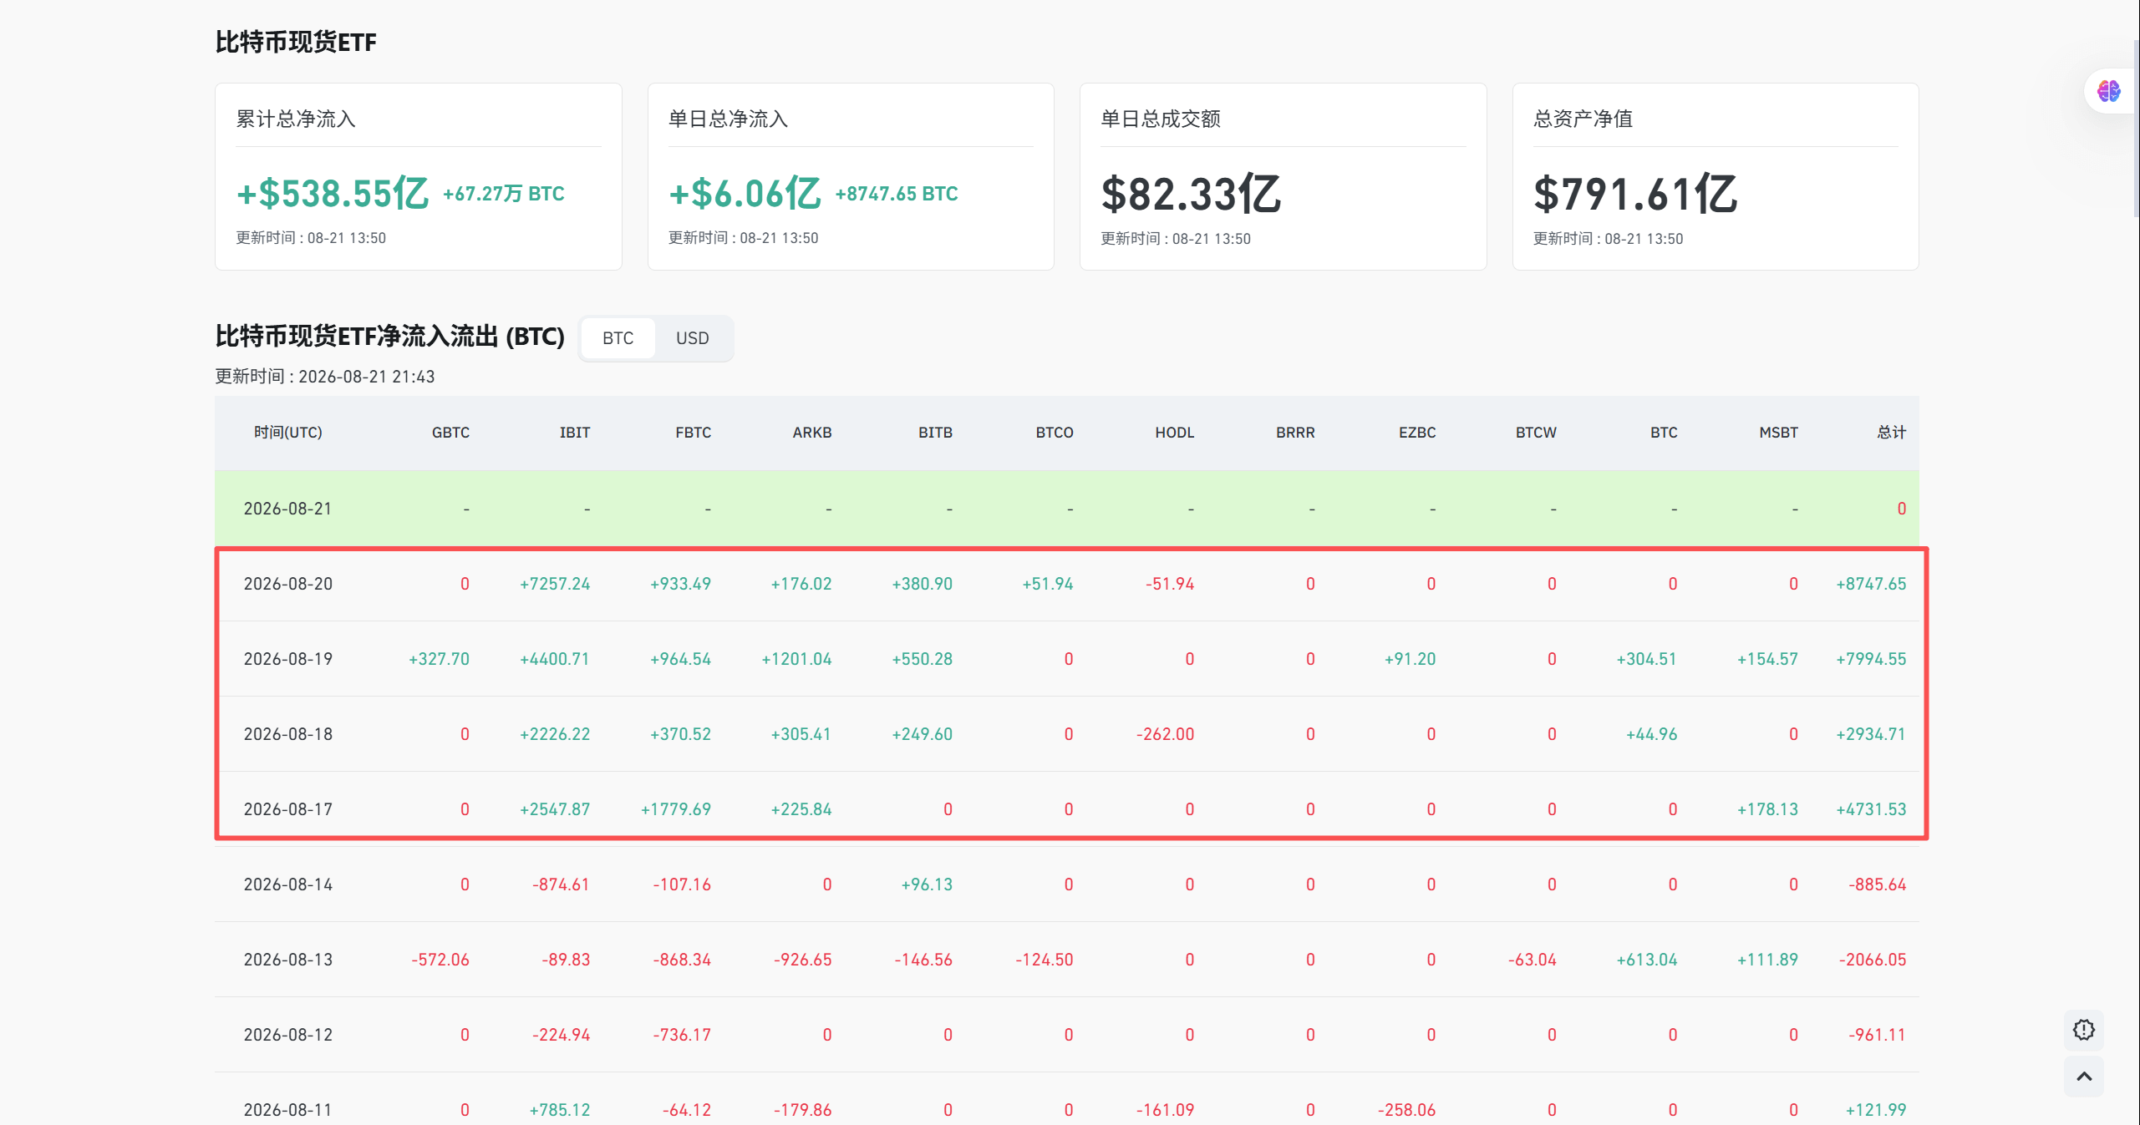The height and width of the screenshot is (1125, 2140).
Task: Click the feedback alert icon button
Action: point(2084,1030)
